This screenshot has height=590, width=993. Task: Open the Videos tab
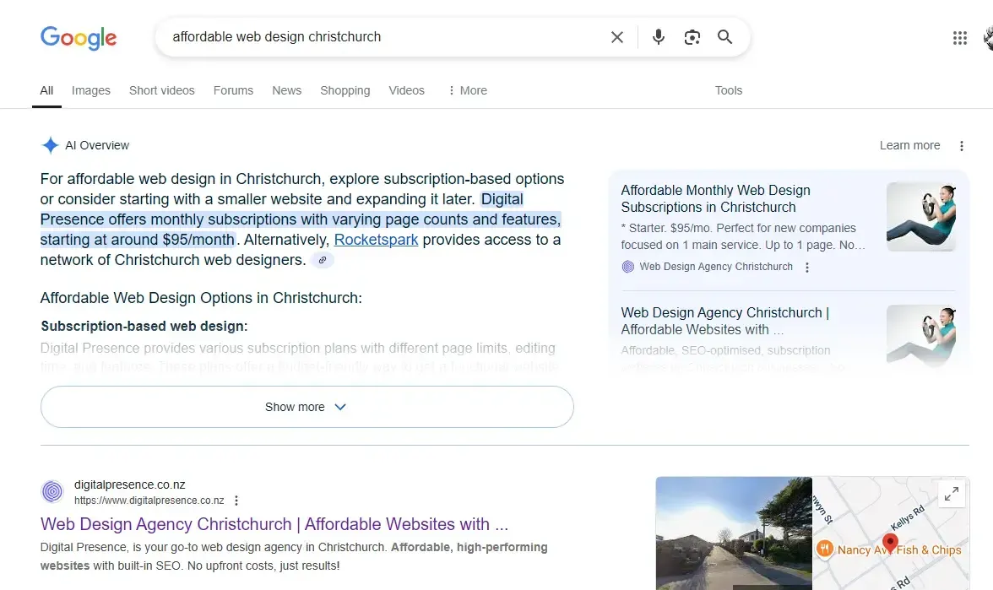click(407, 90)
